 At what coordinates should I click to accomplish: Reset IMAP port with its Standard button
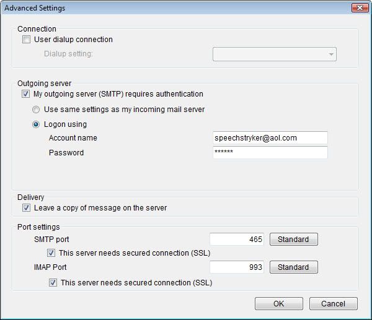[x=294, y=267]
